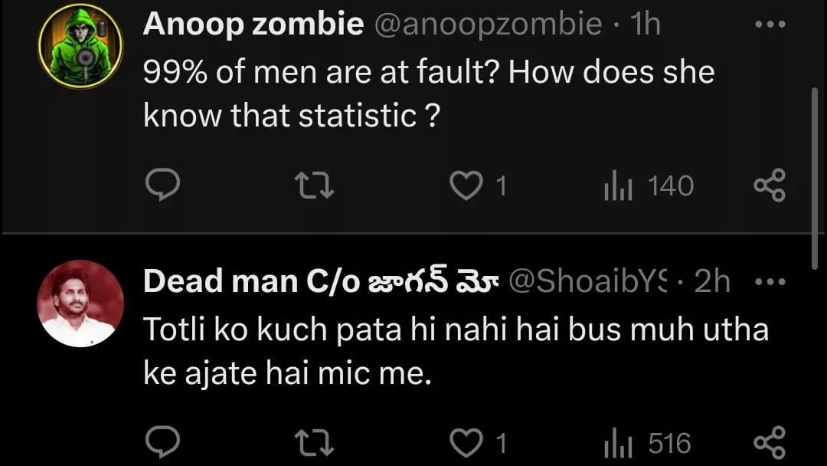This screenshot has height=466, width=827.
Task: Retweet the Totli ko kuch tweet
Action: click(314, 443)
